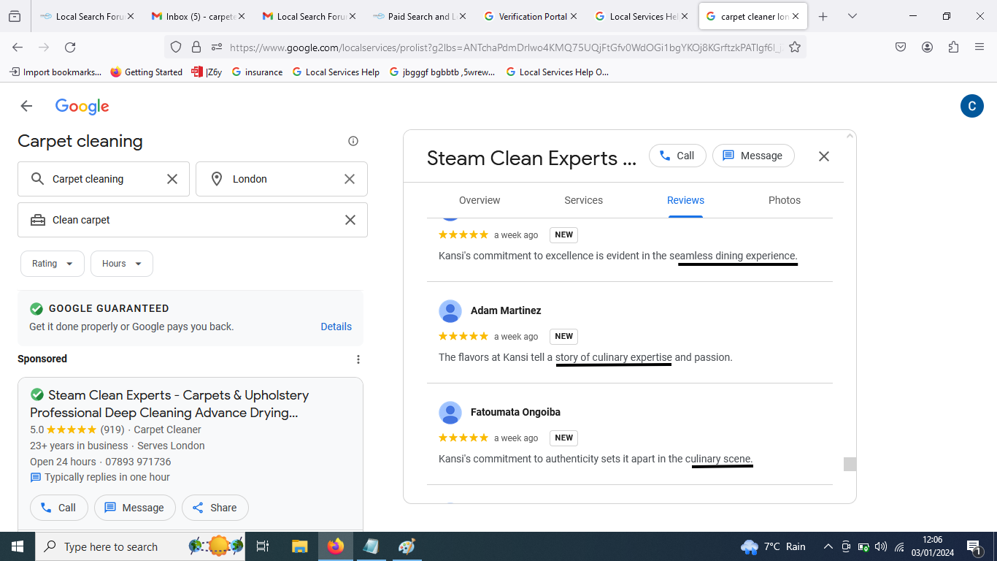Click the Carpet cleaning search input

[104, 179]
